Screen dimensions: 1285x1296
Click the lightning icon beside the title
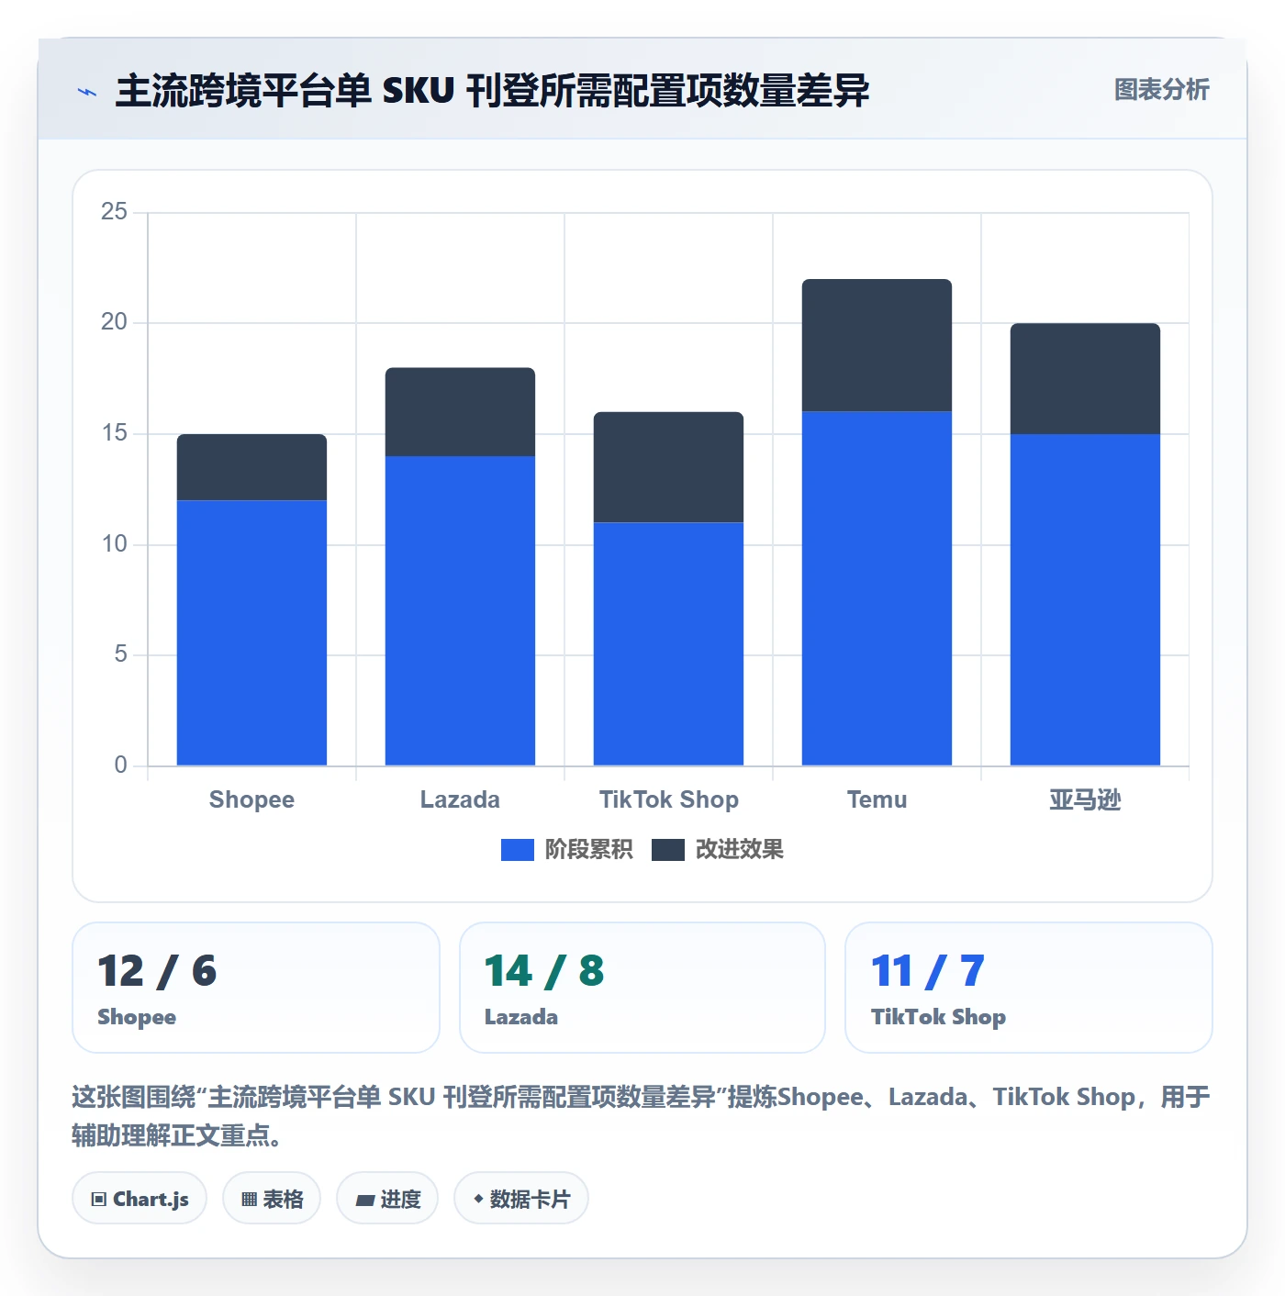point(87,92)
